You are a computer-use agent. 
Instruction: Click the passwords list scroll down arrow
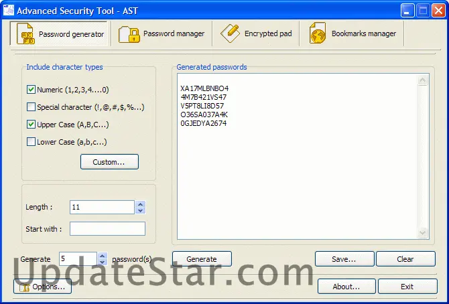(423, 232)
